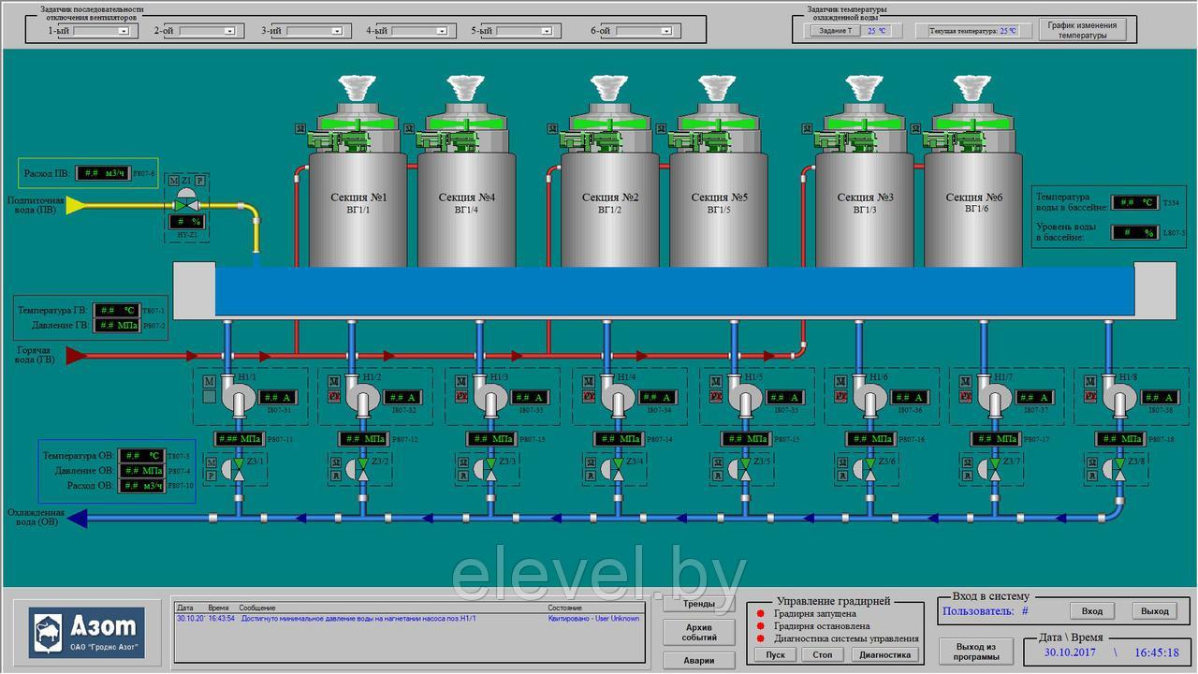The width and height of the screenshot is (1198, 674).
Task: Toggle the M mode button of valve Z1
Action: point(172,180)
